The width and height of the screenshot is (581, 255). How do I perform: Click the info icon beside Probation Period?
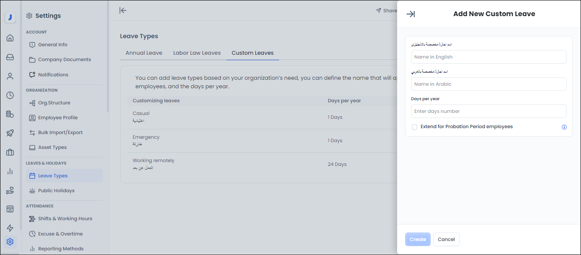click(x=564, y=127)
